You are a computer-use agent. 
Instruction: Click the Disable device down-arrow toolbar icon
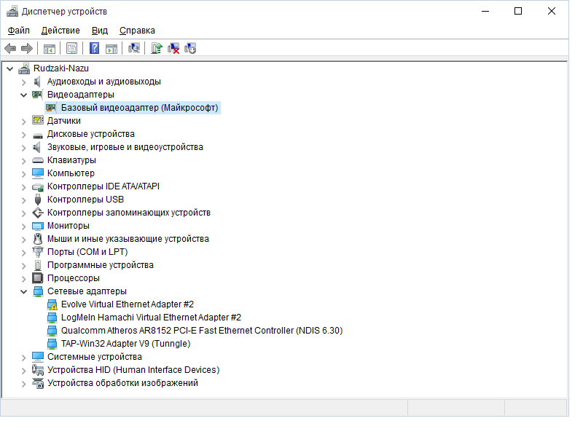(x=190, y=48)
